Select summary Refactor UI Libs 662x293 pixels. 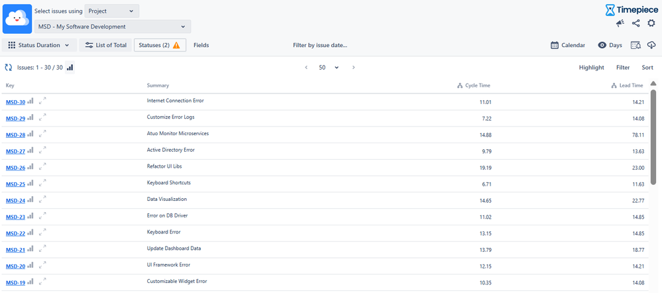click(x=164, y=166)
